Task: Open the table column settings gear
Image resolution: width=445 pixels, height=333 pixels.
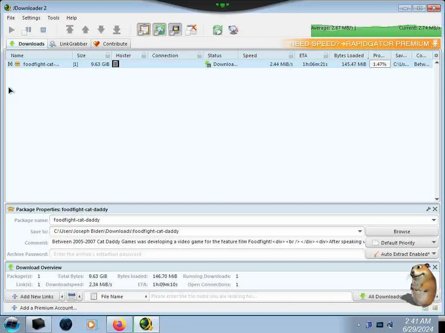Action: point(436,55)
